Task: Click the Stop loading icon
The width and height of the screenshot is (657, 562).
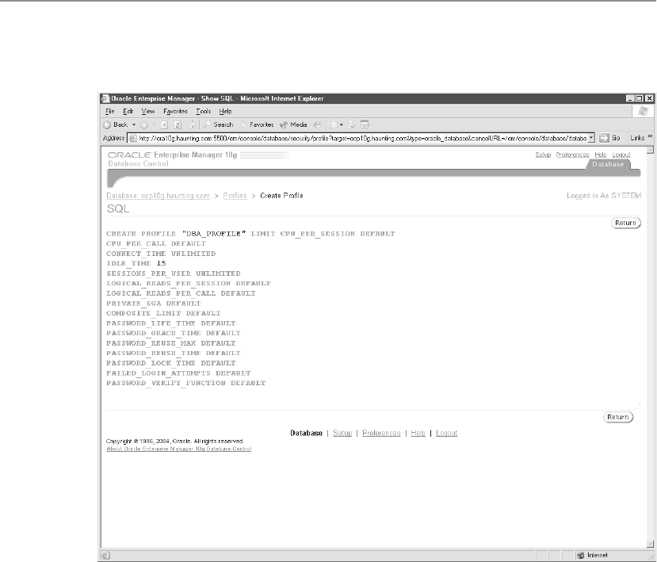Action: click(x=165, y=125)
